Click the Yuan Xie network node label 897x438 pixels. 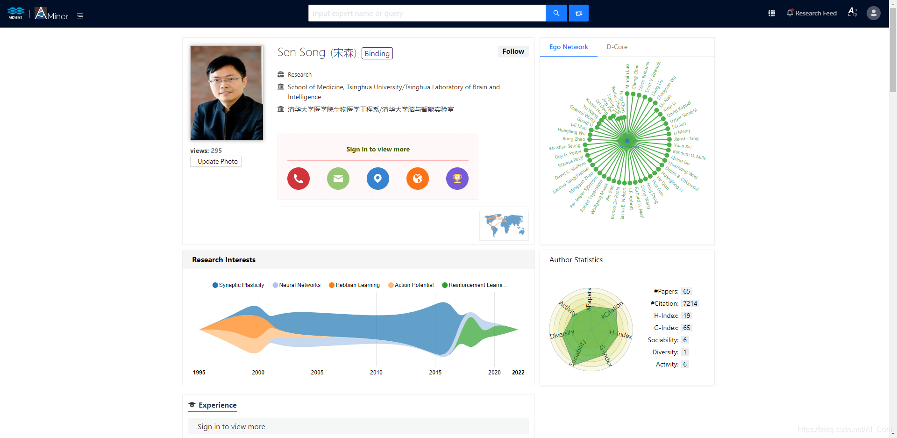click(683, 146)
